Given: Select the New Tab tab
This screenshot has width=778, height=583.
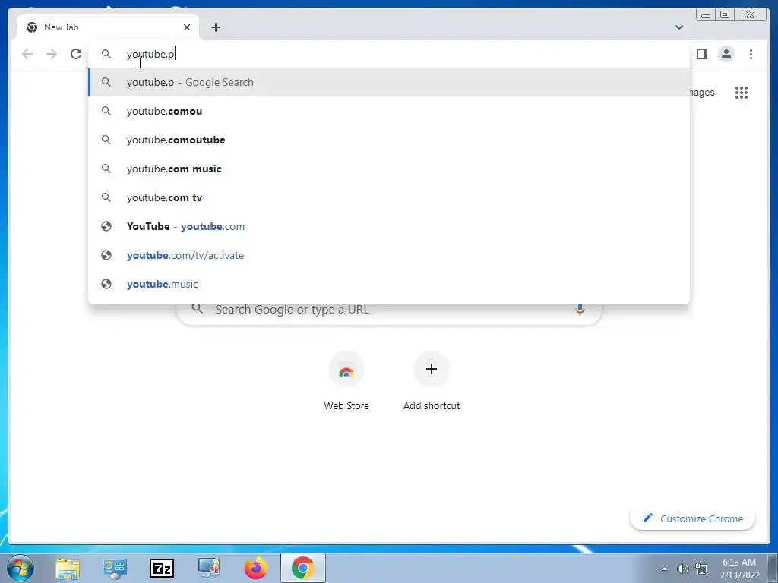Looking at the screenshot, I should click(108, 27).
